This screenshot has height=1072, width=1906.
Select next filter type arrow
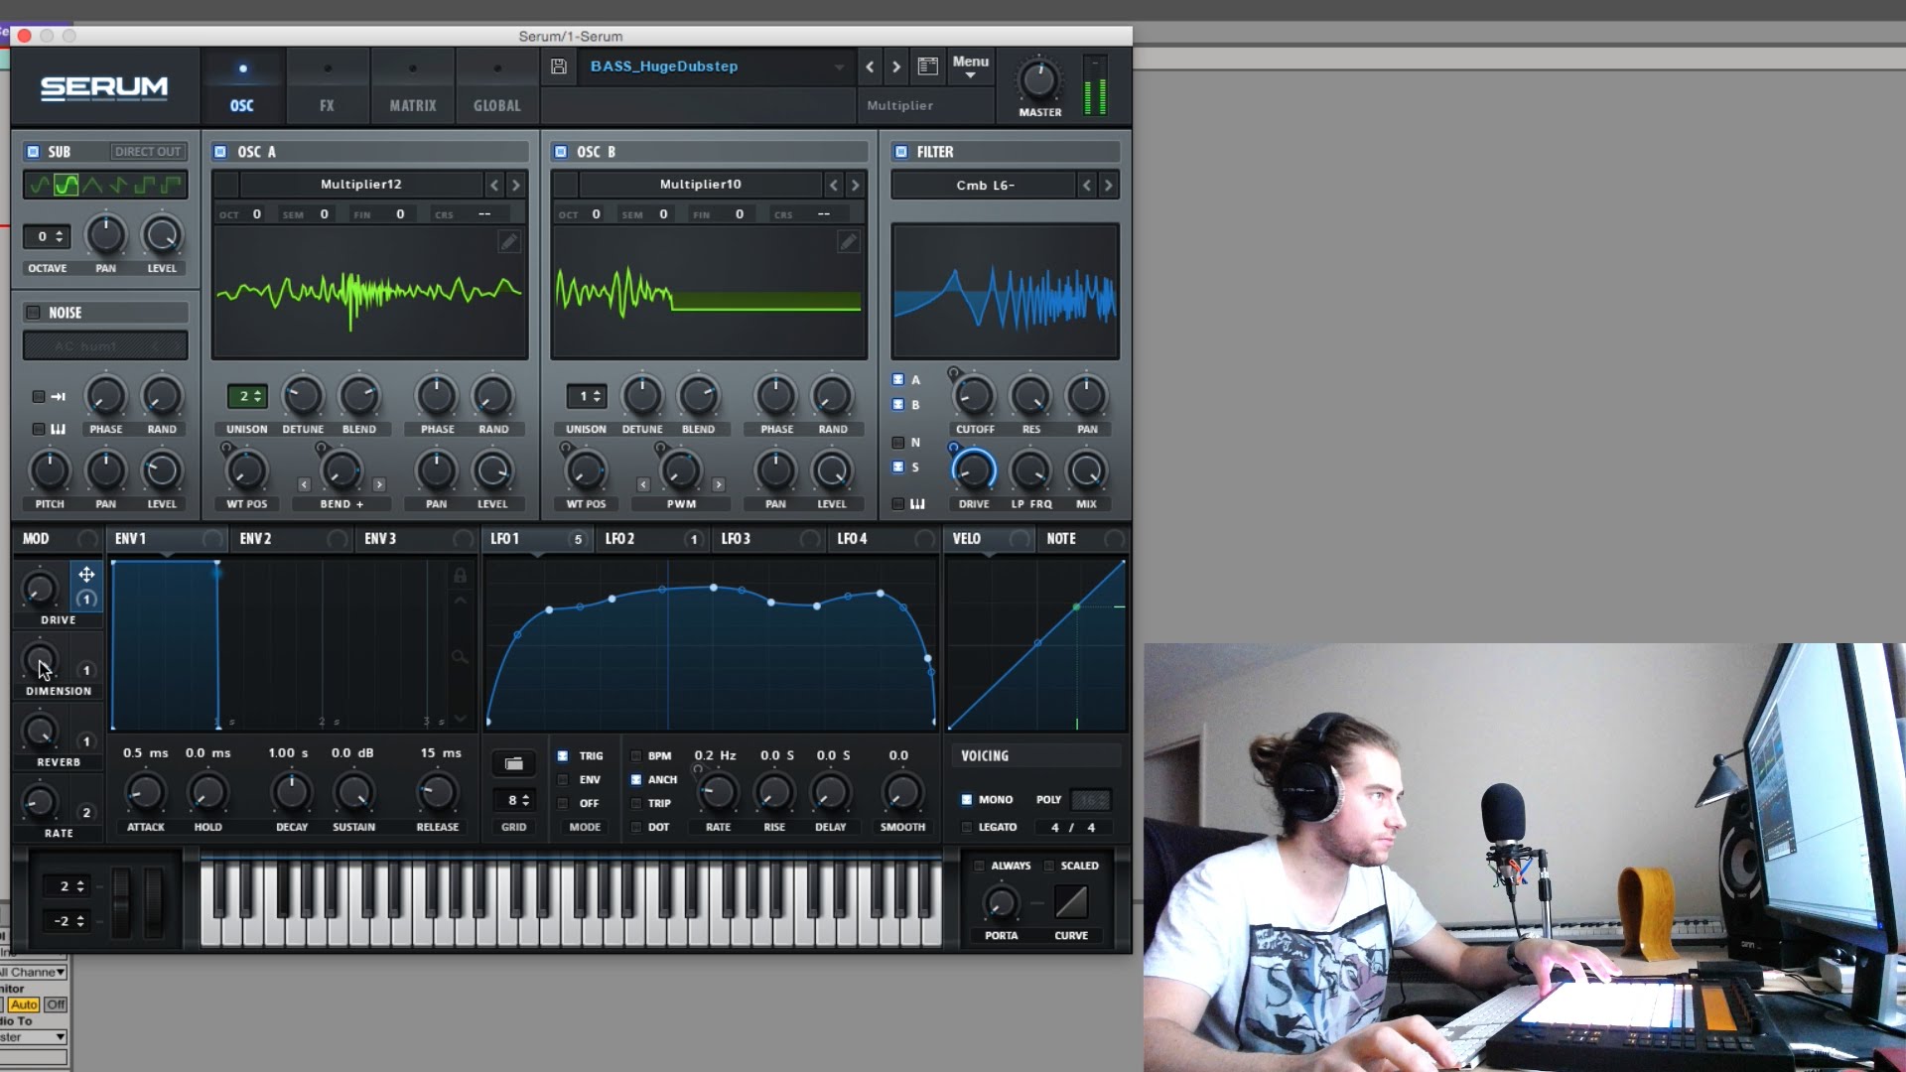coord(1109,186)
